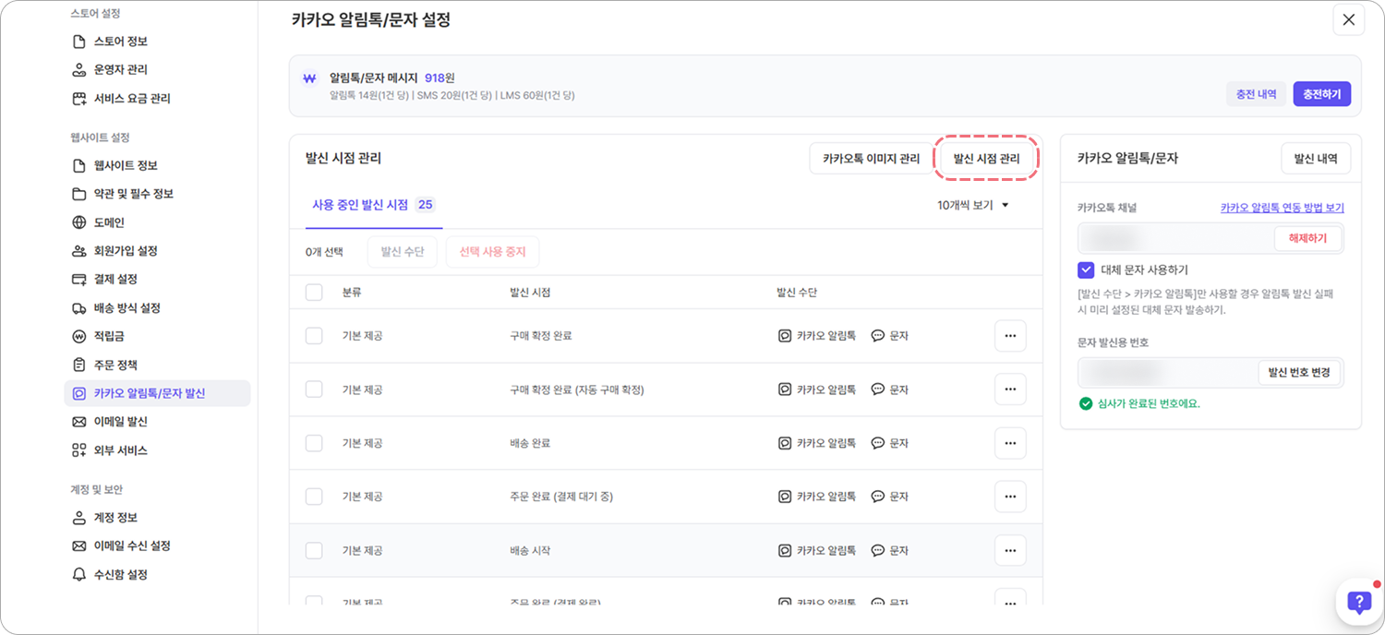Image resolution: width=1385 pixels, height=635 pixels.
Task: Click the 약관 및 필수 정보 folder icon
Action: 78,194
